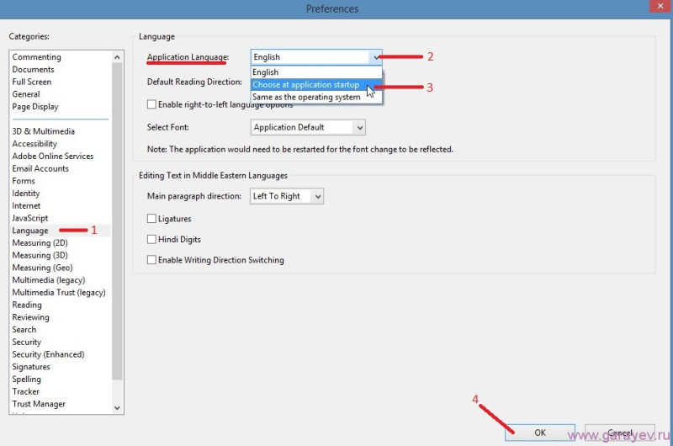
Task: Expand Main paragraph direction dropdown
Action: (x=286, y=196)
